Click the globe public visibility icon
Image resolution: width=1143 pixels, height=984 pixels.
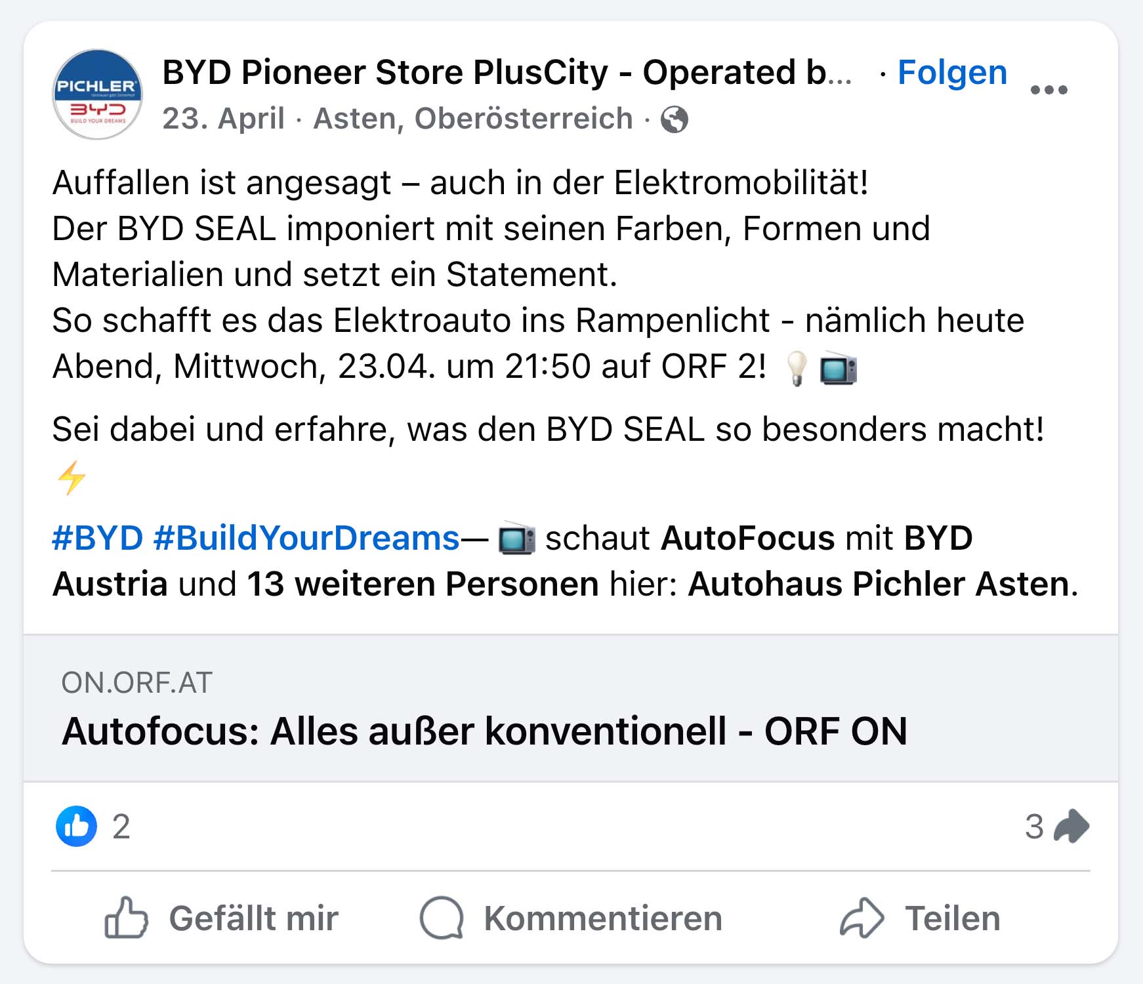675,119
